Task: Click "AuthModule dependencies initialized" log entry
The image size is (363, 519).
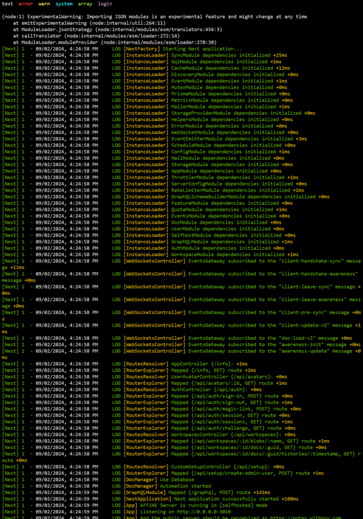Action: pos(227,248)
